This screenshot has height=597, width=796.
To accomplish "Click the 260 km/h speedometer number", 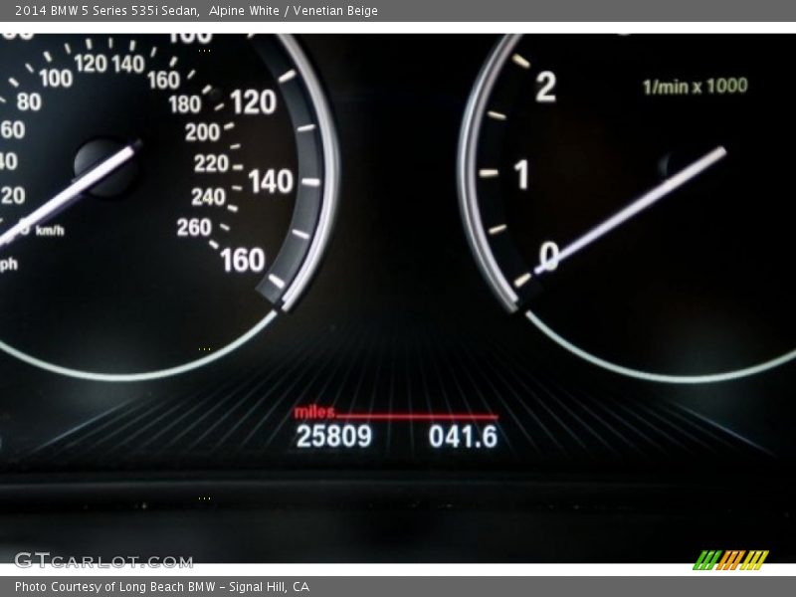I will pos(194,228).
